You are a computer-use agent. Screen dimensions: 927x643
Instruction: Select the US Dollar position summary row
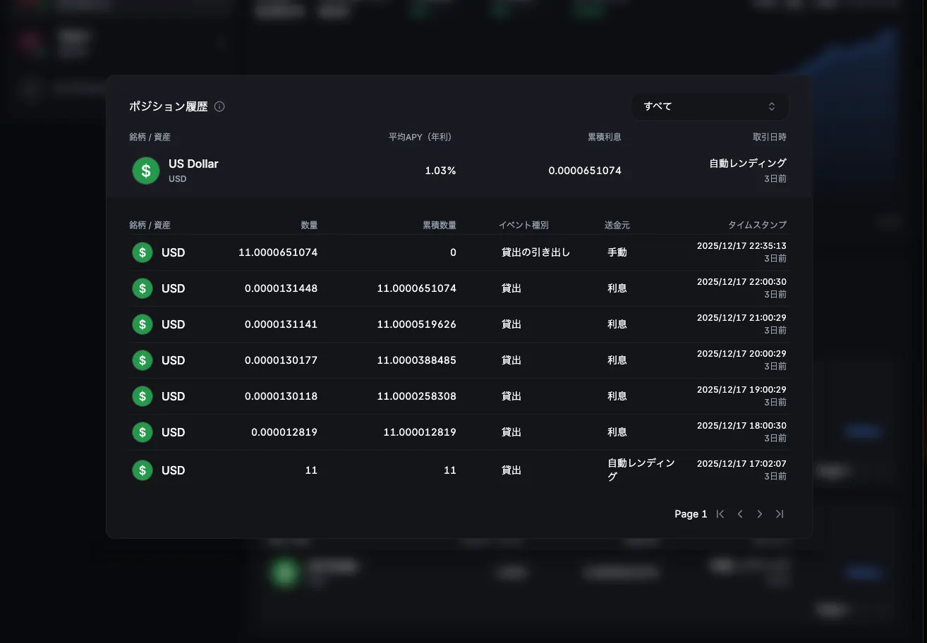coord(459,171)
